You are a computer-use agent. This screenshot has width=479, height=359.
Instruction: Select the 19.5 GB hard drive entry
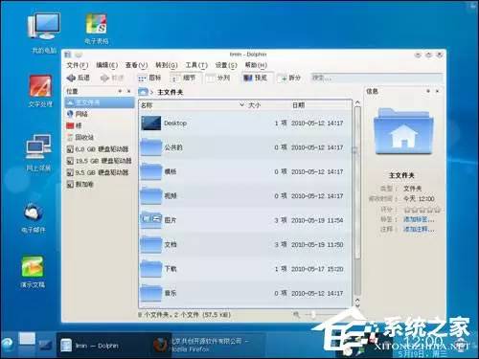(x=99, y=161)
